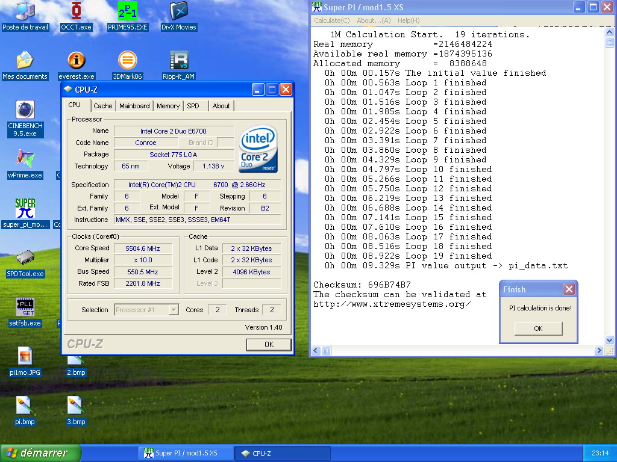This screenshot has width=617, height=462.
Task: Click Technology value 65 nm
Action: click(131, 166)
